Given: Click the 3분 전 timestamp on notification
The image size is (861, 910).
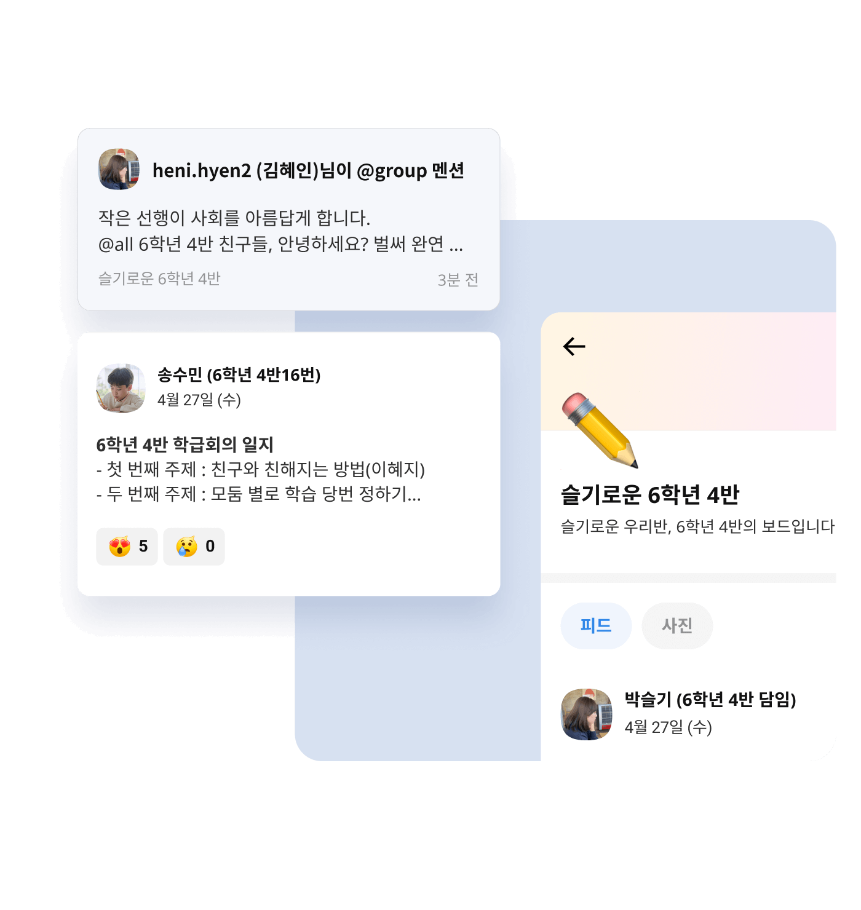Looking at the screenshot, I should click(x=458, y=280).
